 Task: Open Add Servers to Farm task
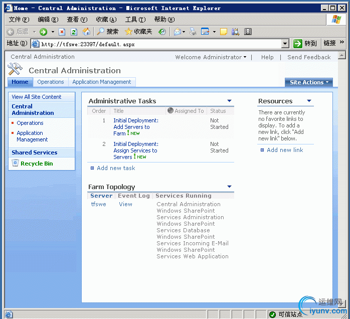[x=136, y=127]
